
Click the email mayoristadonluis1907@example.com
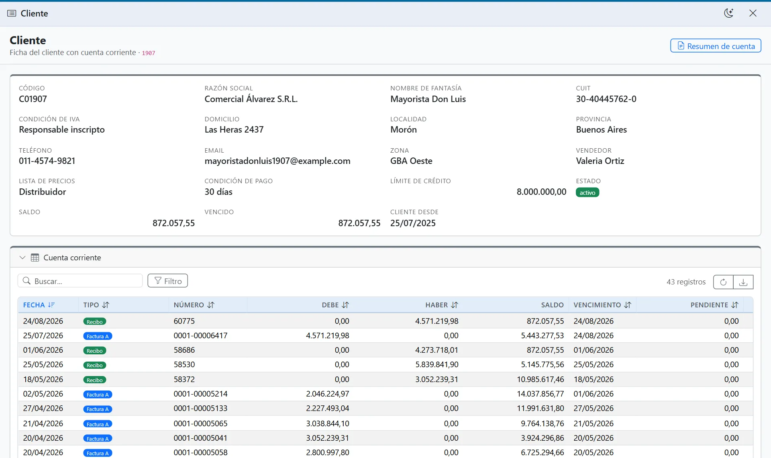277,161
